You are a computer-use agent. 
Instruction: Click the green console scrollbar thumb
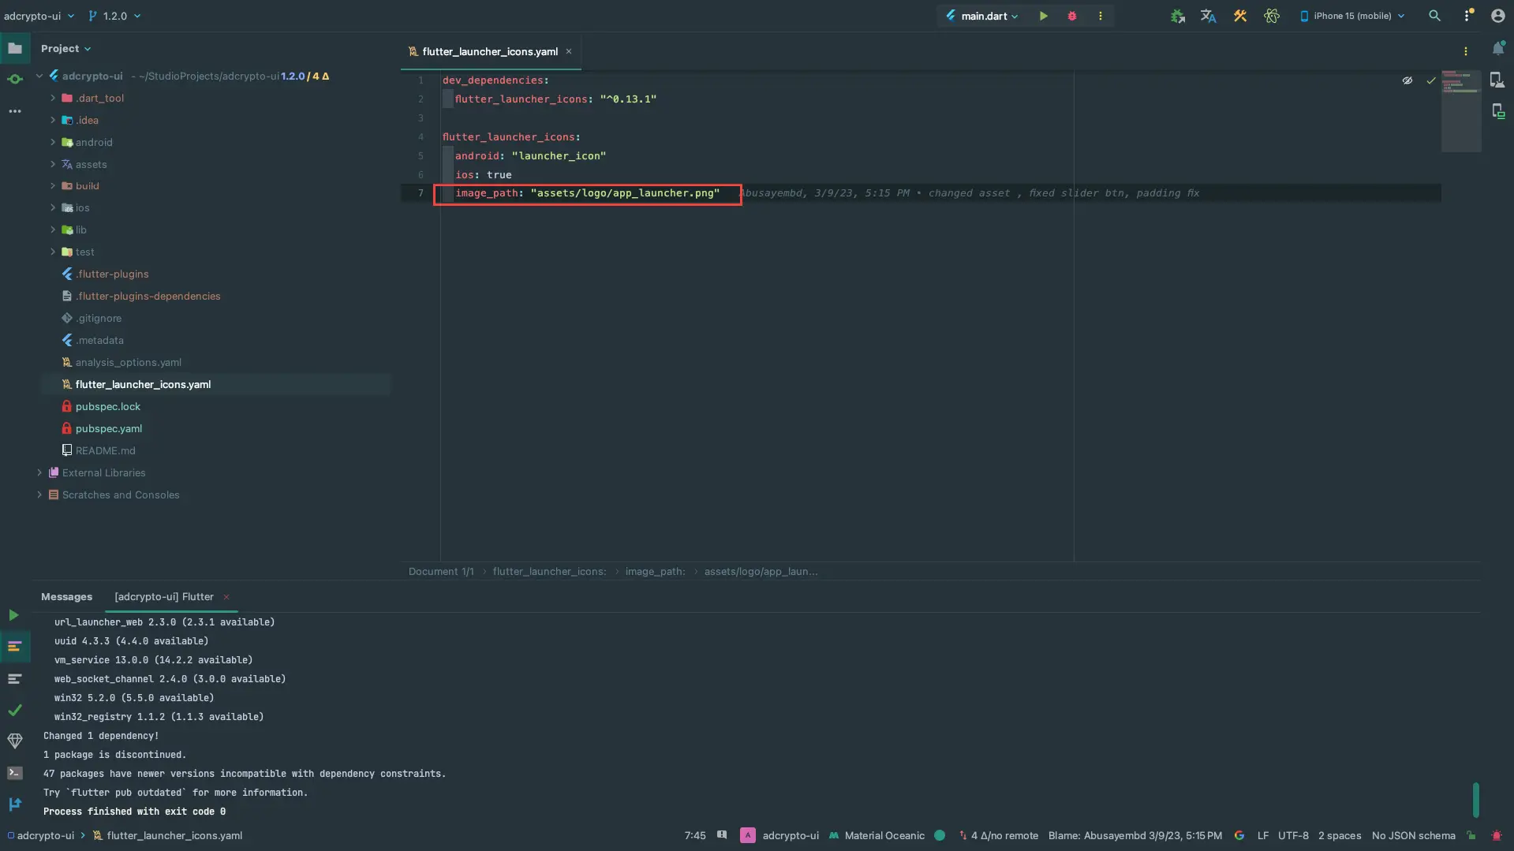(x=1475, y=800)
